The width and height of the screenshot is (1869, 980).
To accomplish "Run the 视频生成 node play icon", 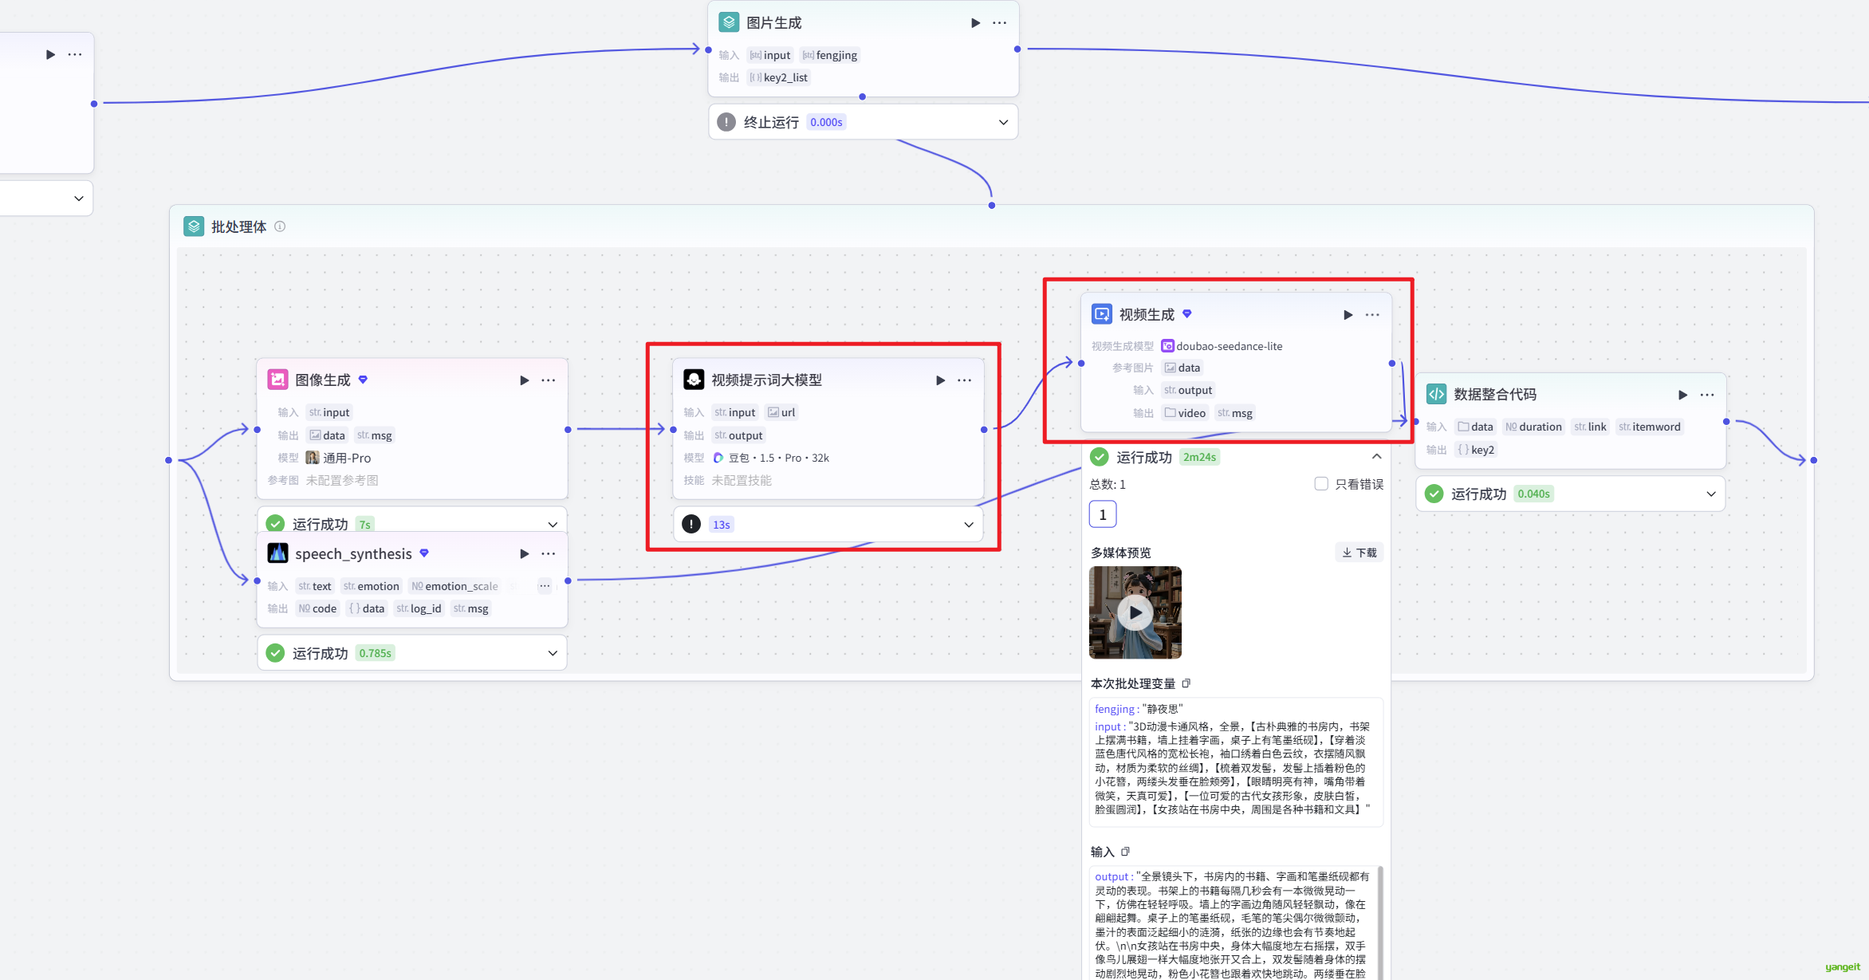I will pos(1348,315).
